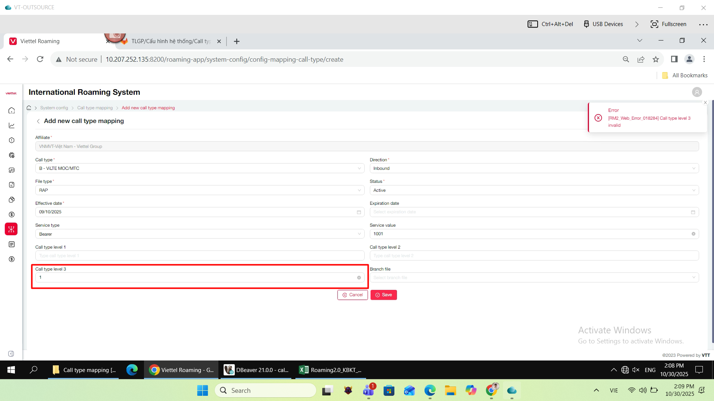Open the Effective date calendar icon
714x401 pixels.
pyautogui.click(x=359, y=212)
